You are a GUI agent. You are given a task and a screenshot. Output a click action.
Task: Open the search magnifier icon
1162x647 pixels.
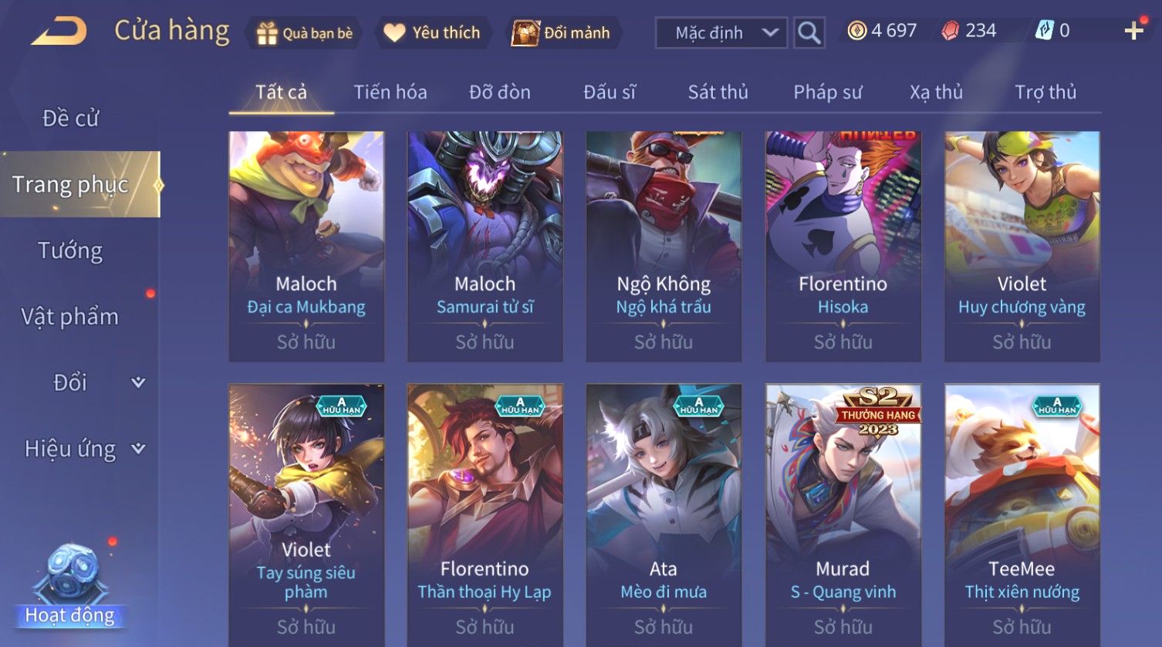click(809, 32)
